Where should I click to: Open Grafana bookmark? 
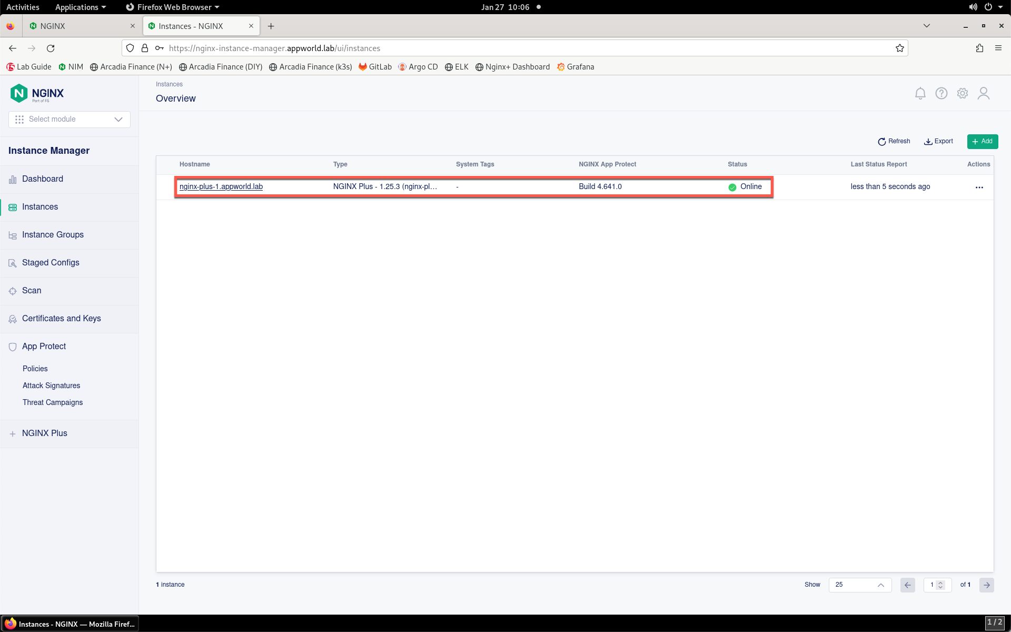[576, 67]
